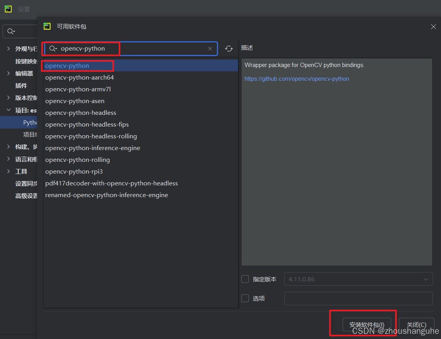This screenshot has height=339, width=441.
Task: Open 插件 settings page
Action: pyautogui.click(x=21, y=85)
